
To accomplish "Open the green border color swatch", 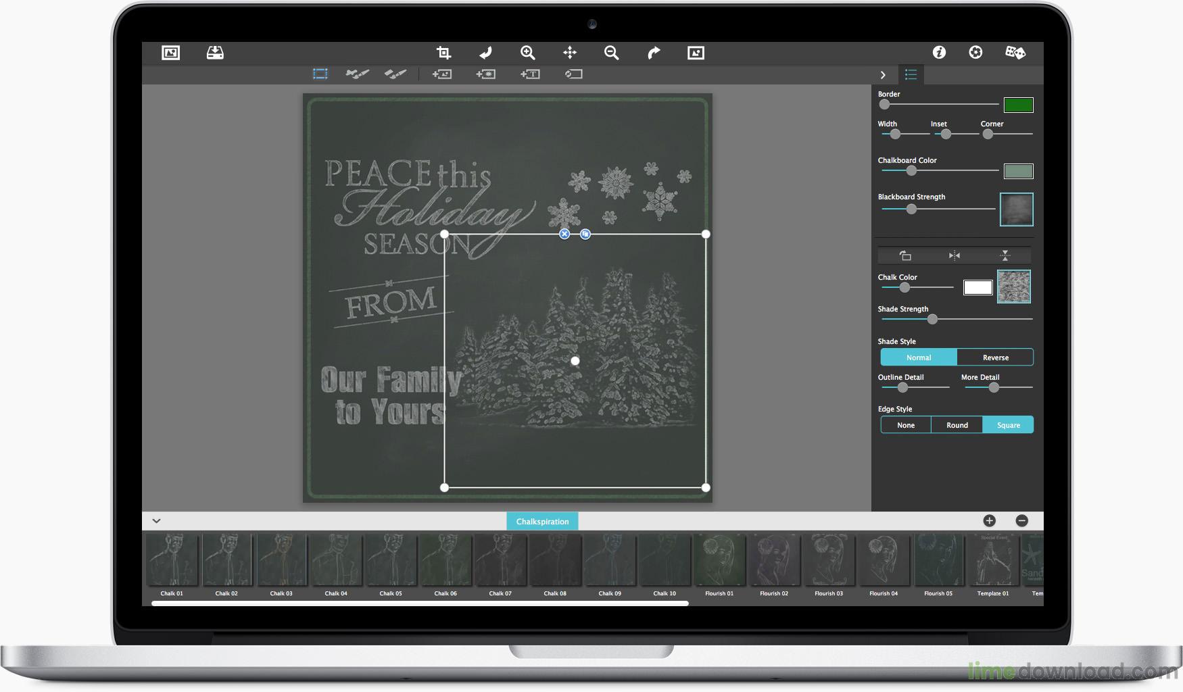I will click(x=1018, y=105).
